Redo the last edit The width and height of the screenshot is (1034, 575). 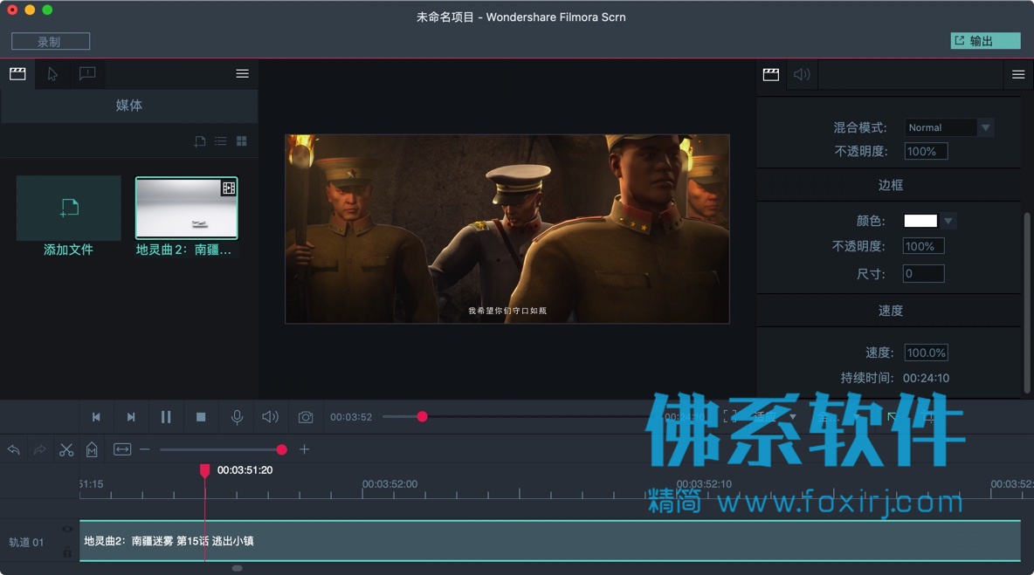[40, 450]
